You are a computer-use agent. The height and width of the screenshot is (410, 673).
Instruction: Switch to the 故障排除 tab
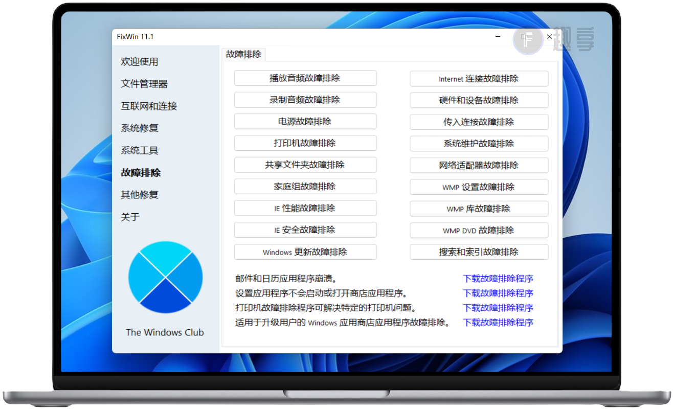tap(243, 54)
